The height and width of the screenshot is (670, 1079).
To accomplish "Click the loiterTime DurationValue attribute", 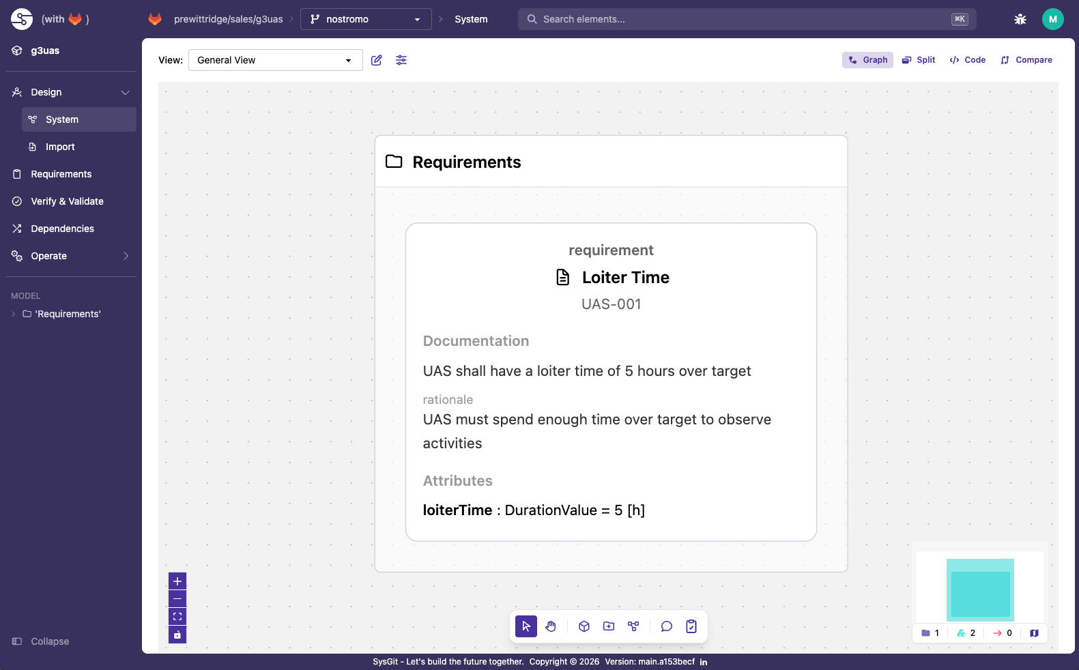I will 534,510.
